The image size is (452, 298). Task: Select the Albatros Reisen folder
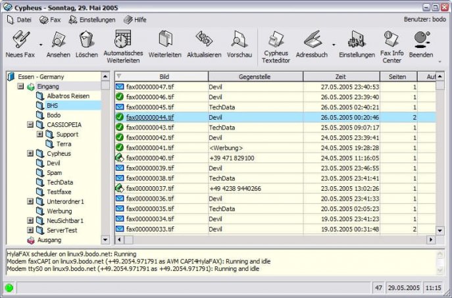coord(68,96)
